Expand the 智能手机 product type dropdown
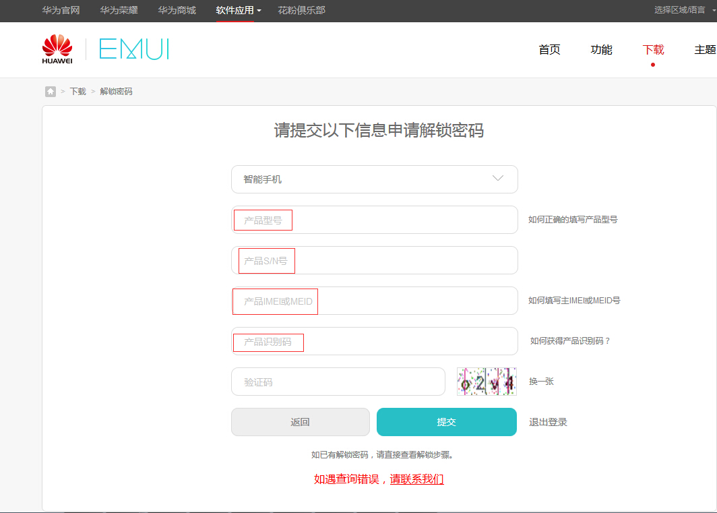Screen dimensions: 717x513 click(x=375, y=179)
